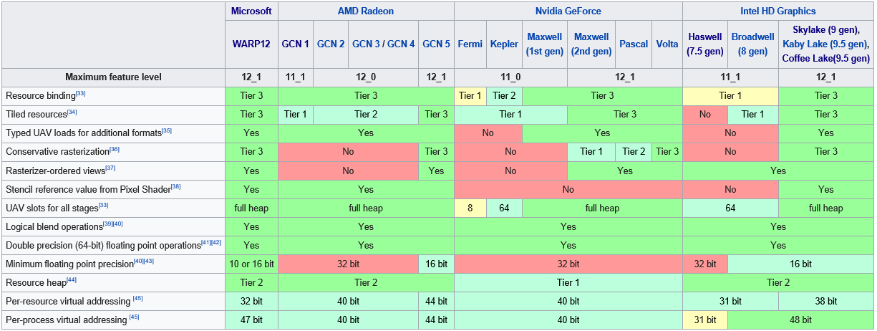This screenshot has width=877, height=331.
Task: Click the Kepler architecture link
Action: tap(504, 44)
